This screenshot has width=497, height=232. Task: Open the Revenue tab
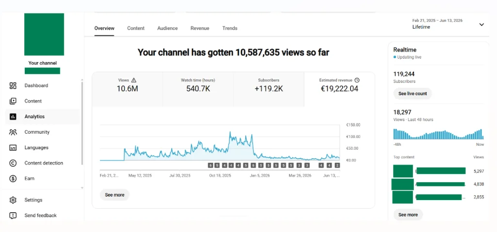point(199,28)
